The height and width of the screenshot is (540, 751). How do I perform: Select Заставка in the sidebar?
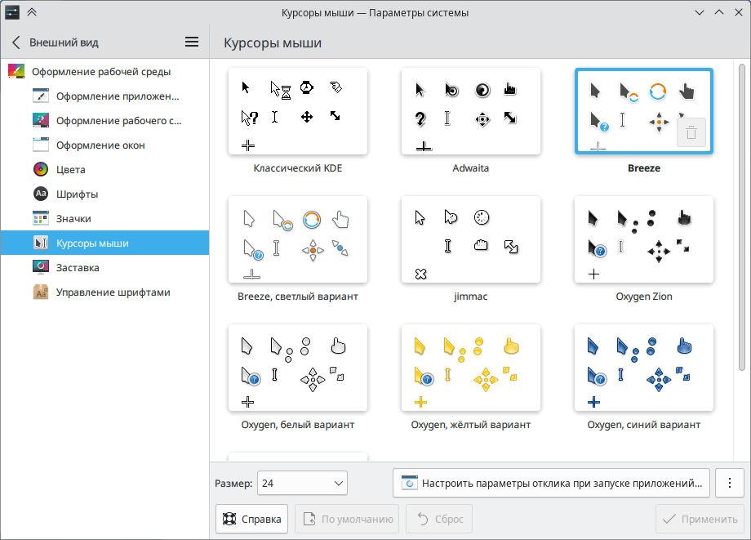(x=104, y=267)
